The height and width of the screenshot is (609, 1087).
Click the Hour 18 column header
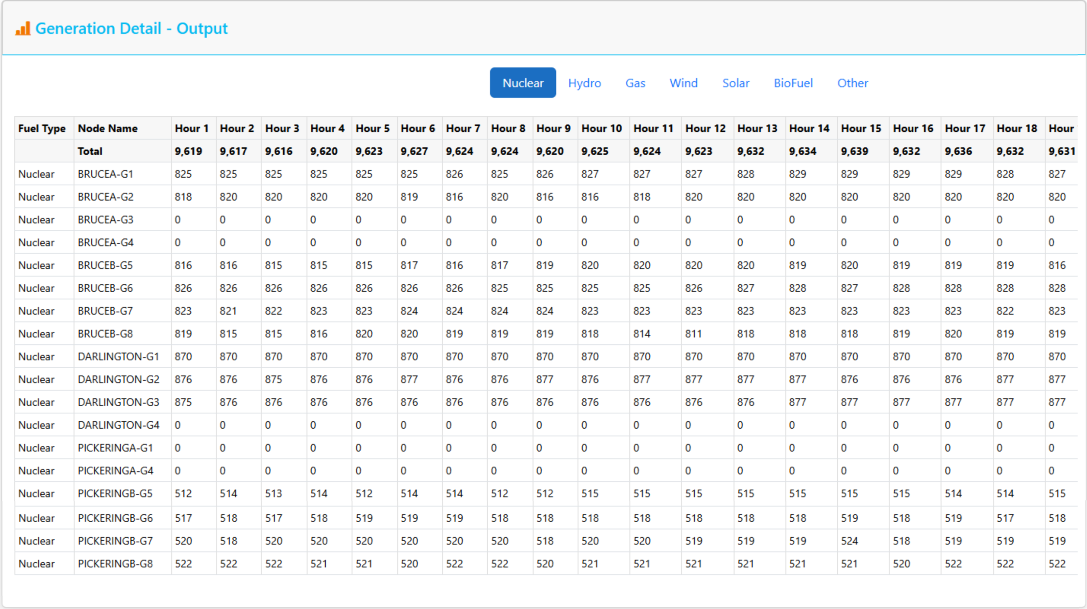(1017, 129)
